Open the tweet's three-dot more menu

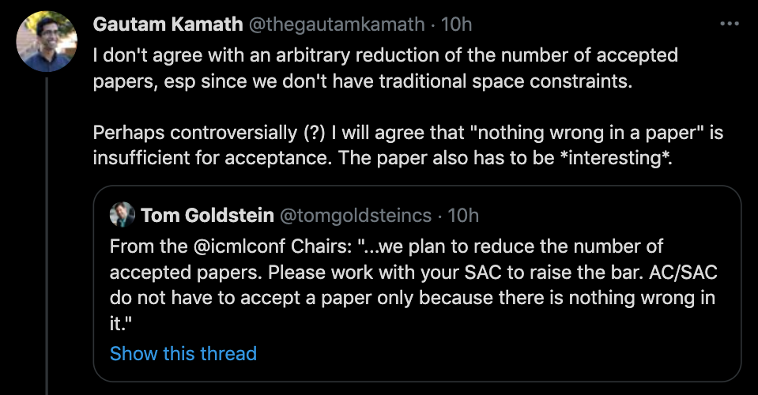728,24
